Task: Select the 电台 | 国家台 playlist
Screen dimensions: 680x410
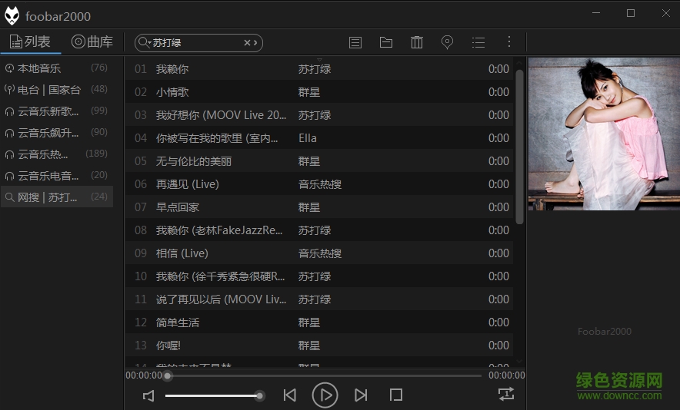Action: click(57, 90)
